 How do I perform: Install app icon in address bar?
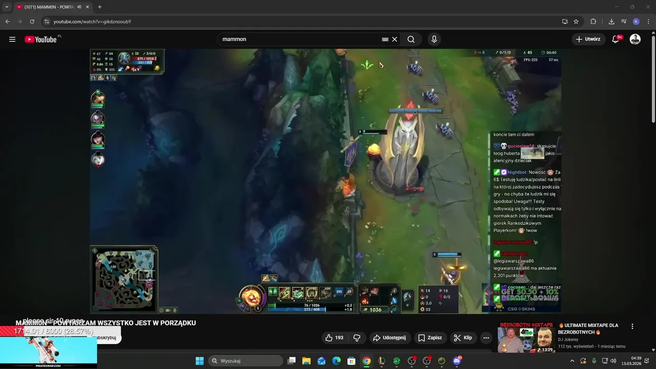(565, 22)
